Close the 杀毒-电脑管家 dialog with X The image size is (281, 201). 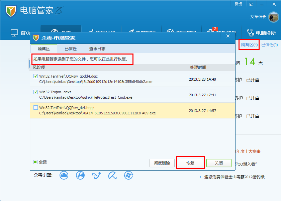tap(228, 36)
